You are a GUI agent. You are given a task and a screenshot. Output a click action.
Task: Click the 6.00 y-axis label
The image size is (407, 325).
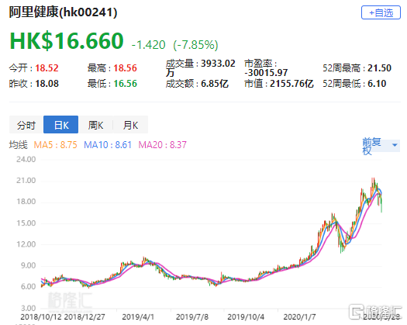pos(28,286)
